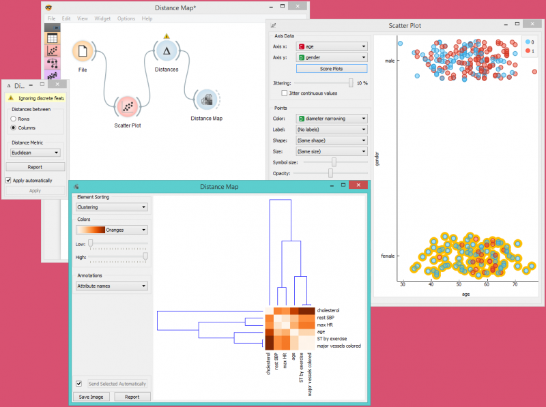Click warning triangle above Distances node
Image resolution: width=546 pixels, height=407 pixels.
[166, 36]
